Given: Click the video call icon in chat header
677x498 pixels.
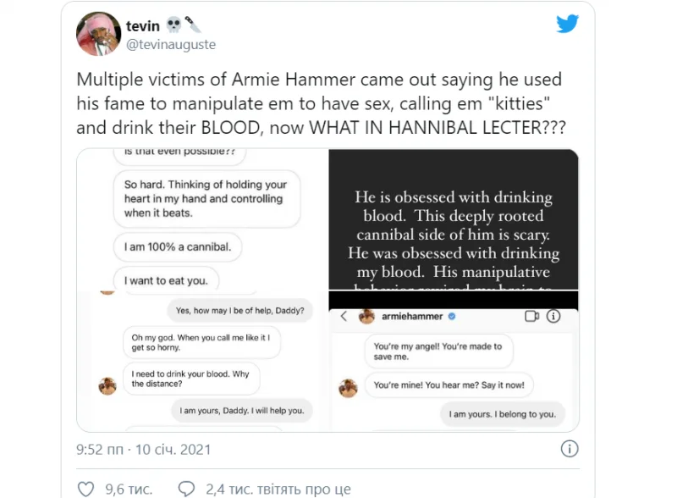Looking at the screenshot, I should 532,316.
